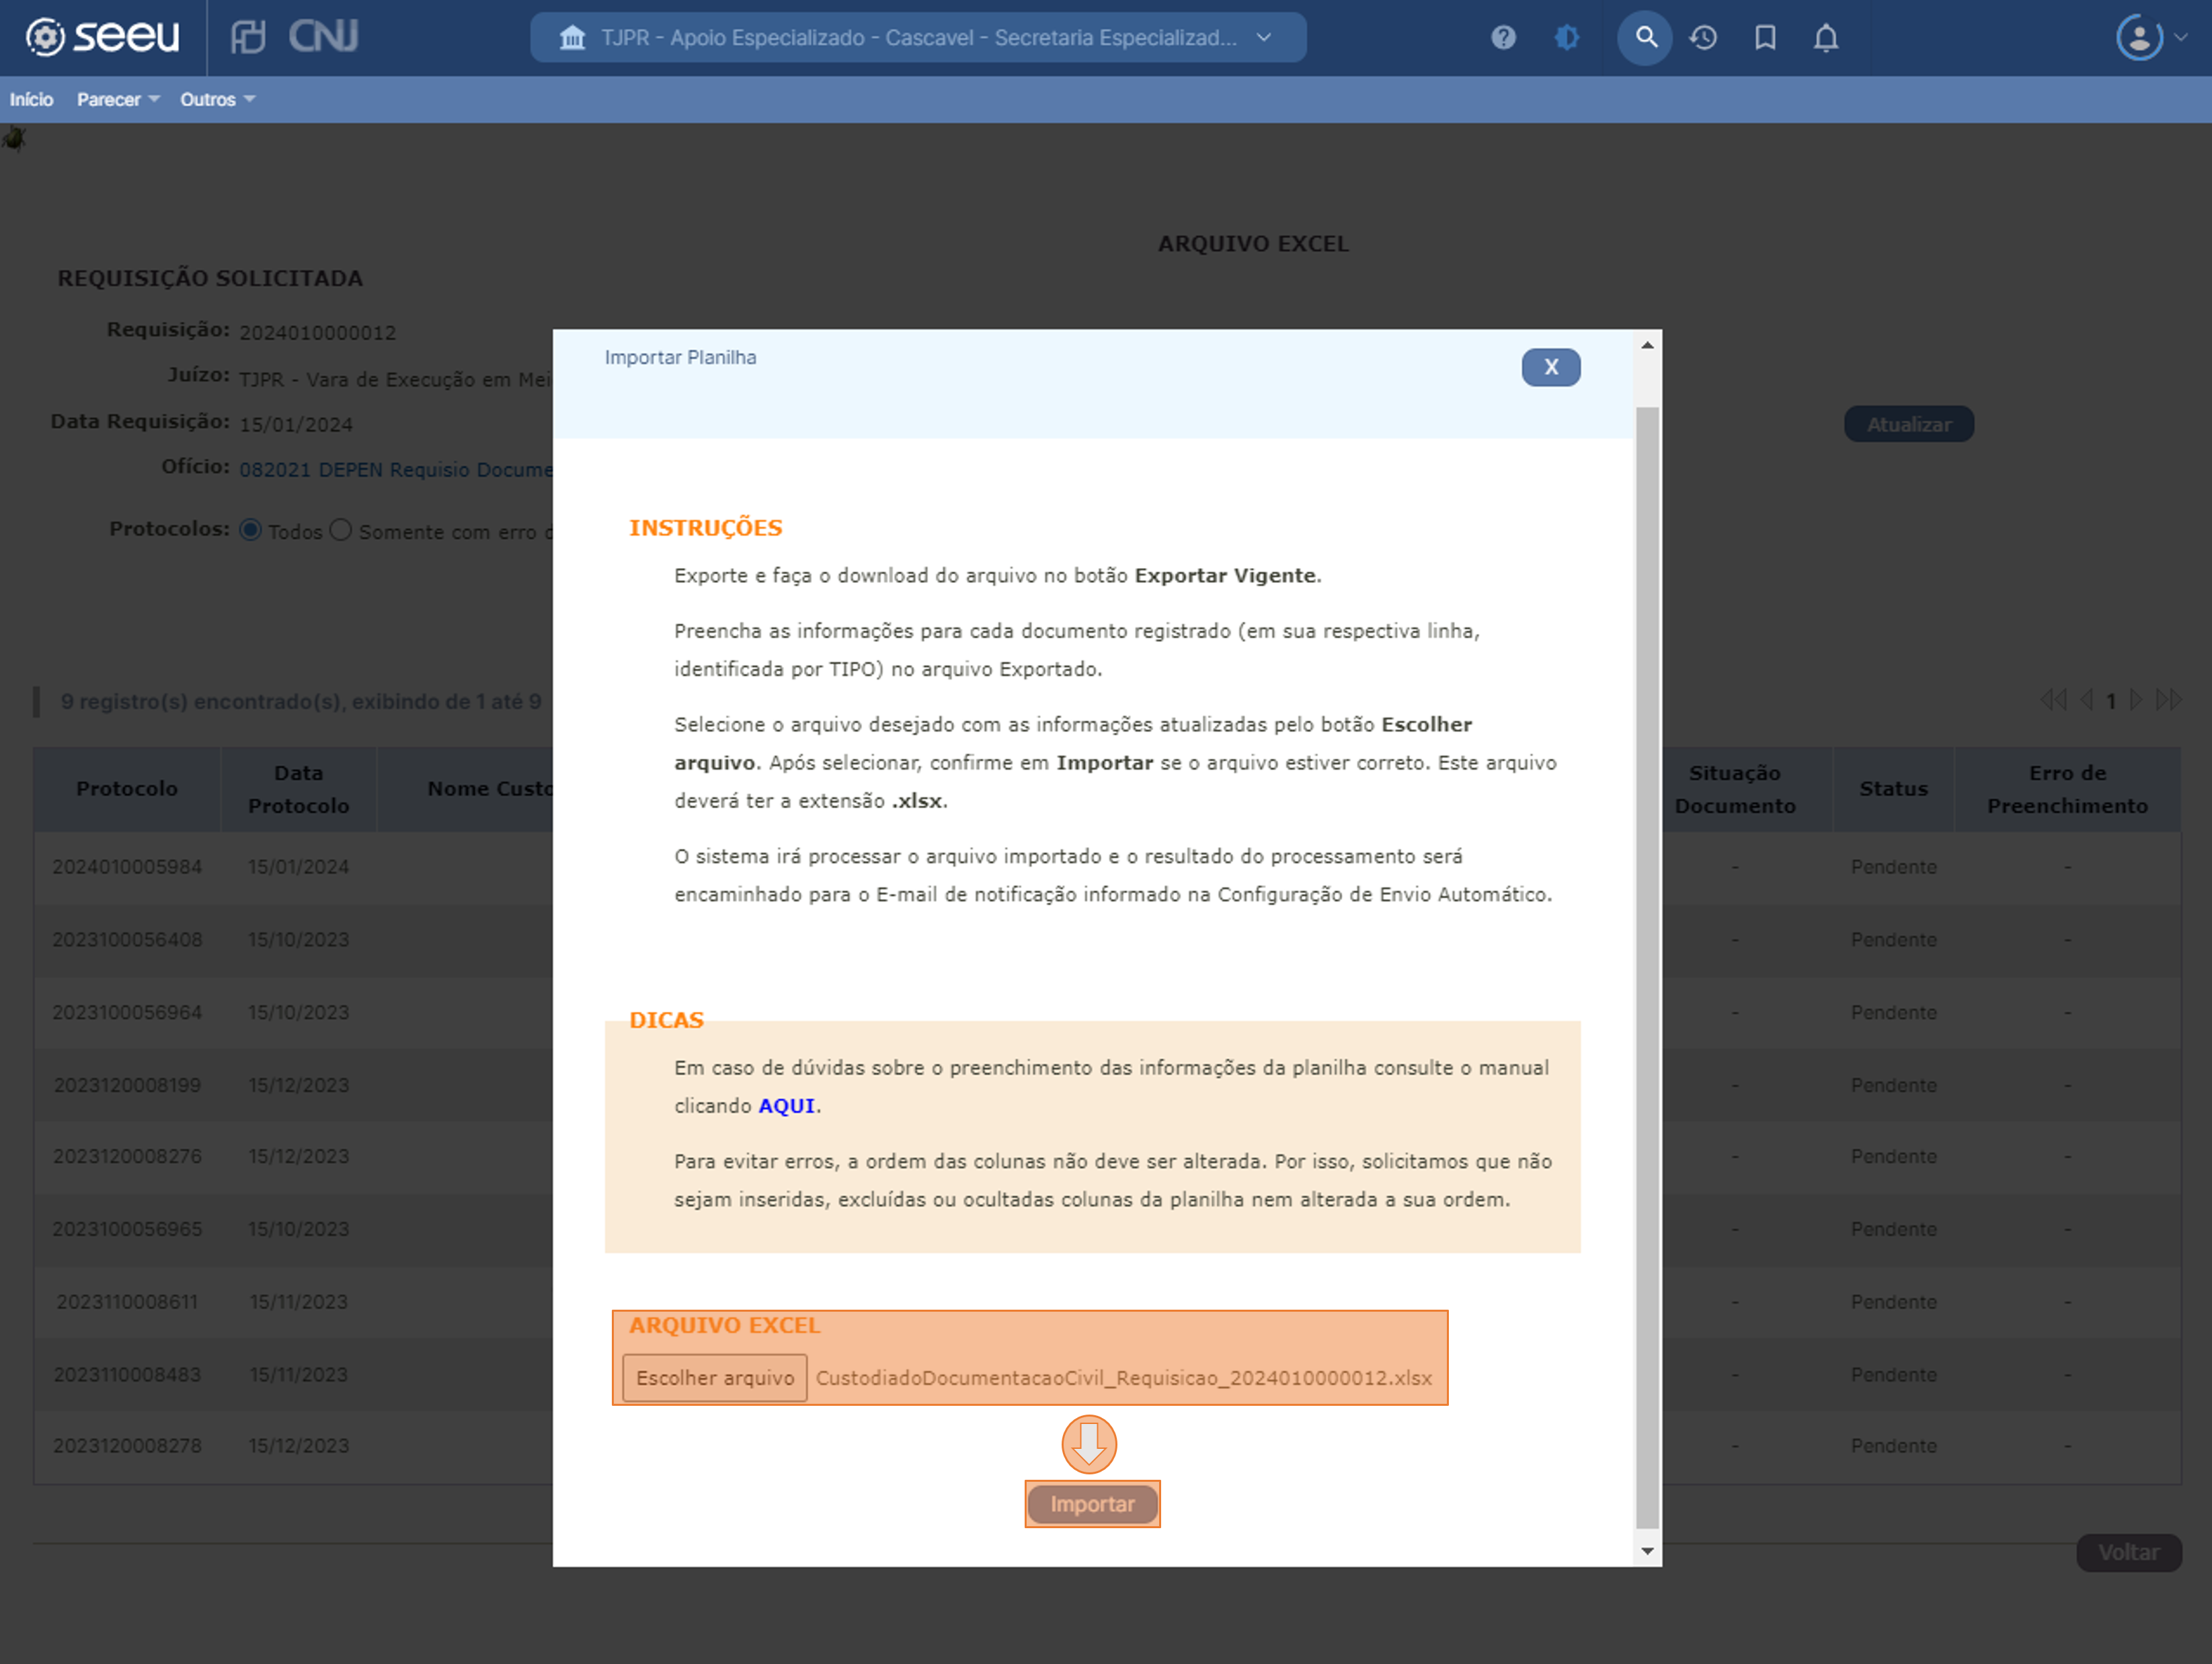Click protocol 2023120008278 cell
Viewport: 2212px width, 1664px height.
127,1446
